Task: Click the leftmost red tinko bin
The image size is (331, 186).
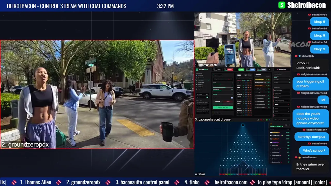Action: click(x=221, y=174)
